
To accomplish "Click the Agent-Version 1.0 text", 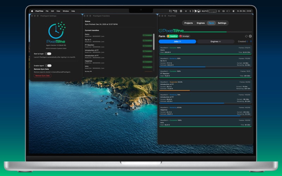I will 56,45.
